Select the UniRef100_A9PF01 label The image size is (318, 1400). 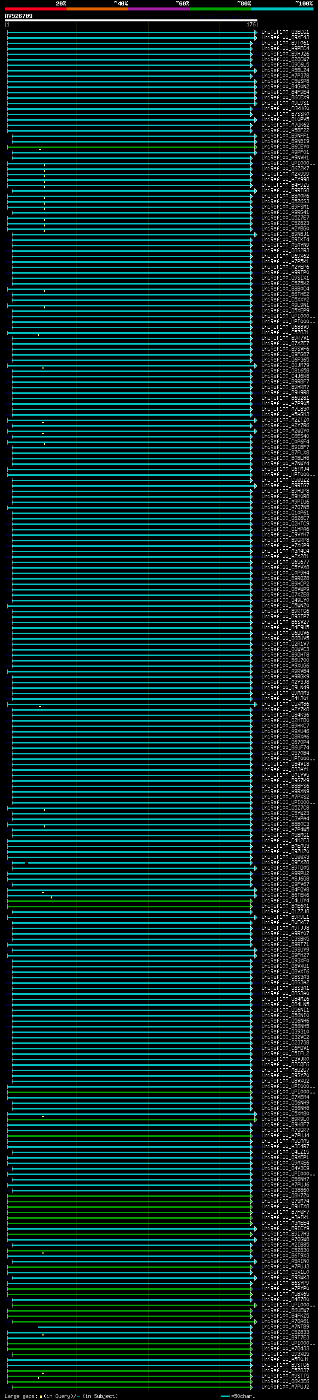point(285,152)
